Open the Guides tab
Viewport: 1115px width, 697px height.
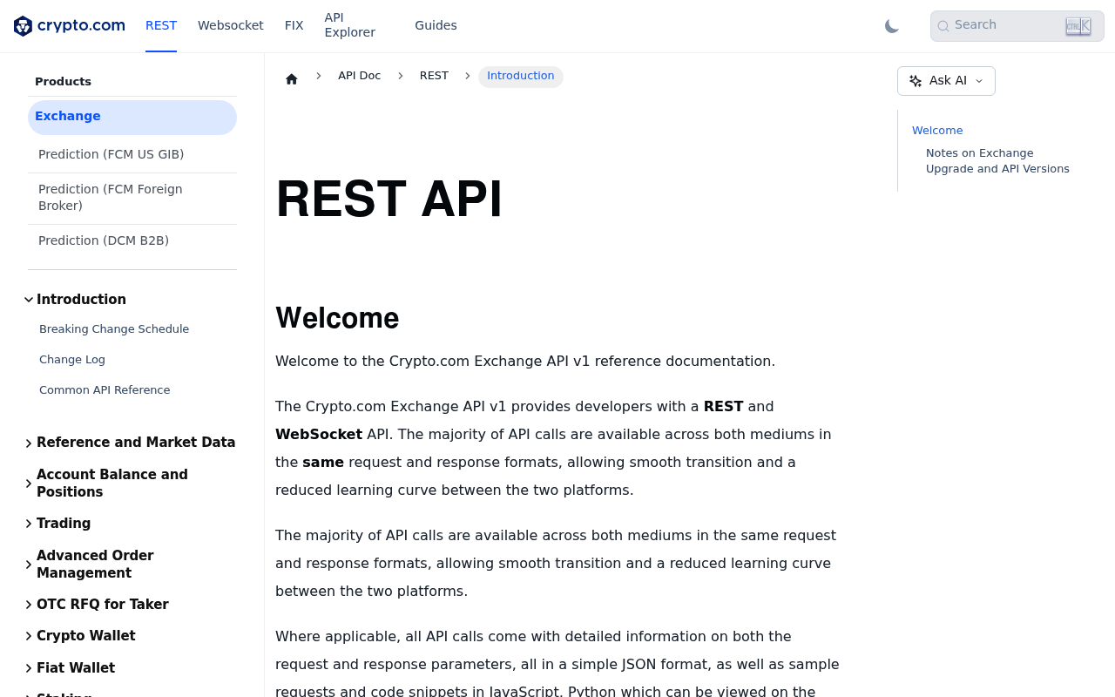(x=436, y=26)
